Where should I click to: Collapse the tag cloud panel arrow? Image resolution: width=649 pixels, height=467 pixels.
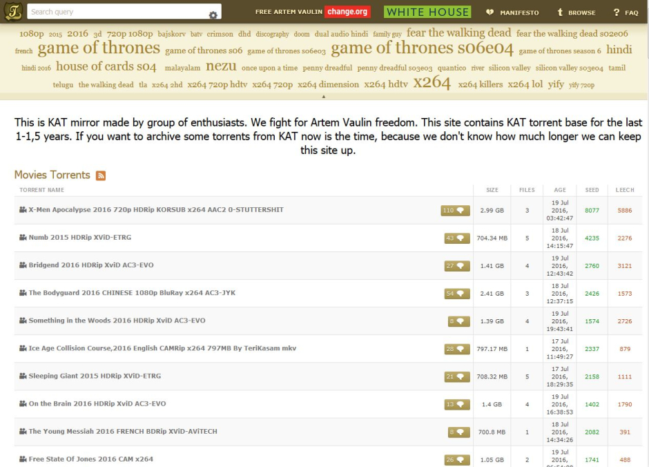[x=324, y=96]
